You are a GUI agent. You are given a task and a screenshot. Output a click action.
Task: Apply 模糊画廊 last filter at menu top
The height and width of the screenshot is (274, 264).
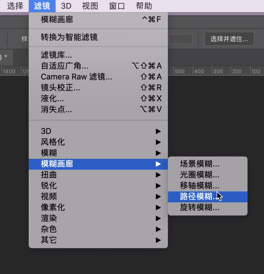(x=57, y=20)
